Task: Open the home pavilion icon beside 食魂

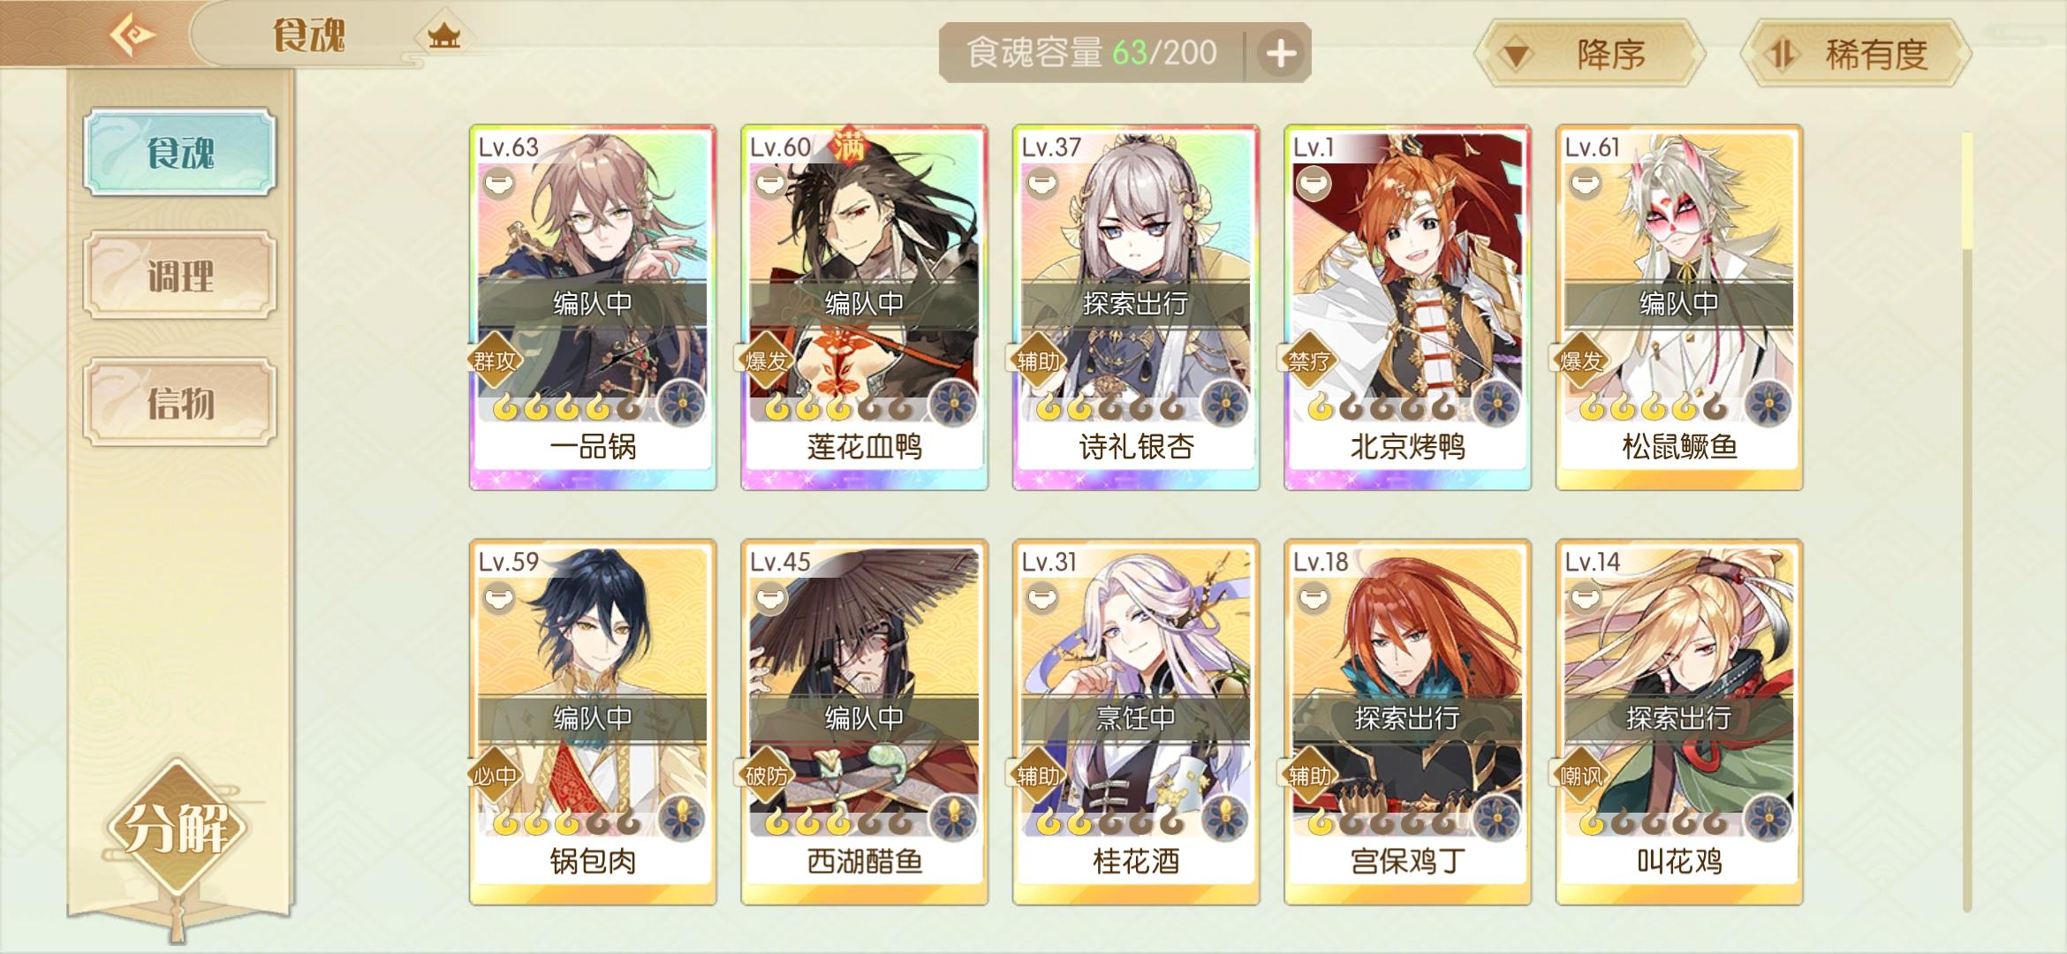Action: tap(443, 36)
